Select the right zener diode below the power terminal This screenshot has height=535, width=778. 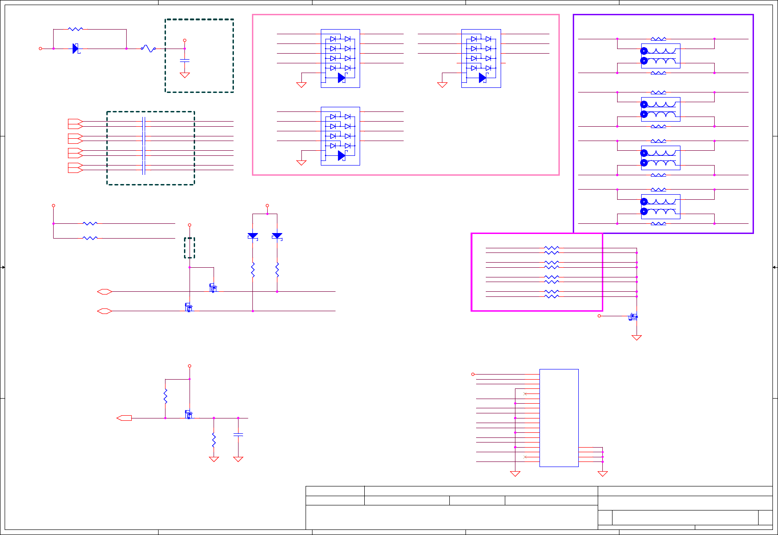[277, 236]
